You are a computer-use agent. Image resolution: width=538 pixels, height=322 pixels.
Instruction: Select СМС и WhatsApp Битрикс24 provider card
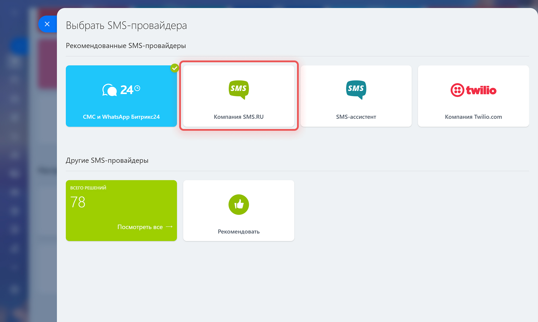[x=121, y=96]
